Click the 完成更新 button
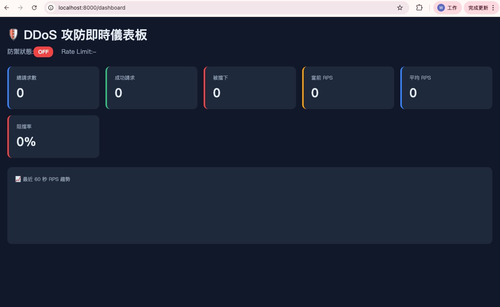 pyautogui.click(x=478, y=8)
